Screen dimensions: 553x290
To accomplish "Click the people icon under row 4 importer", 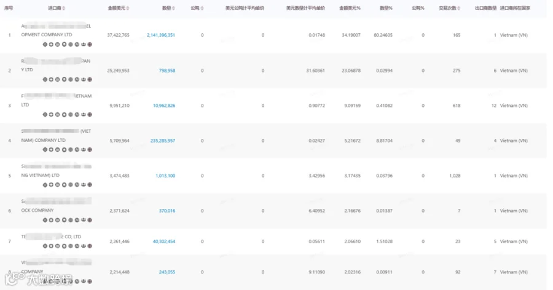I will click(x=83, y=149).
